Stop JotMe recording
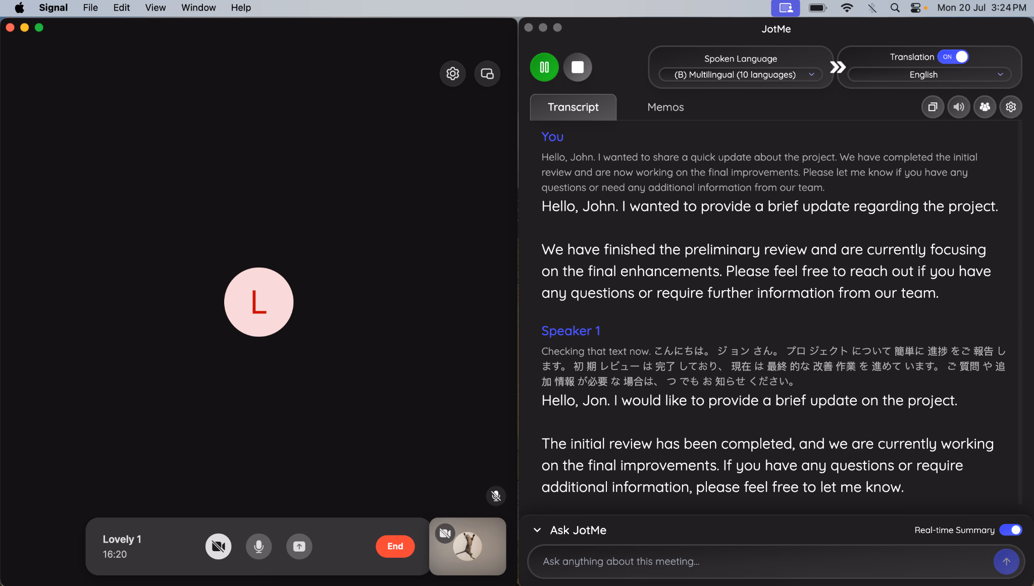1034x586 pixels. click(578, 67)
